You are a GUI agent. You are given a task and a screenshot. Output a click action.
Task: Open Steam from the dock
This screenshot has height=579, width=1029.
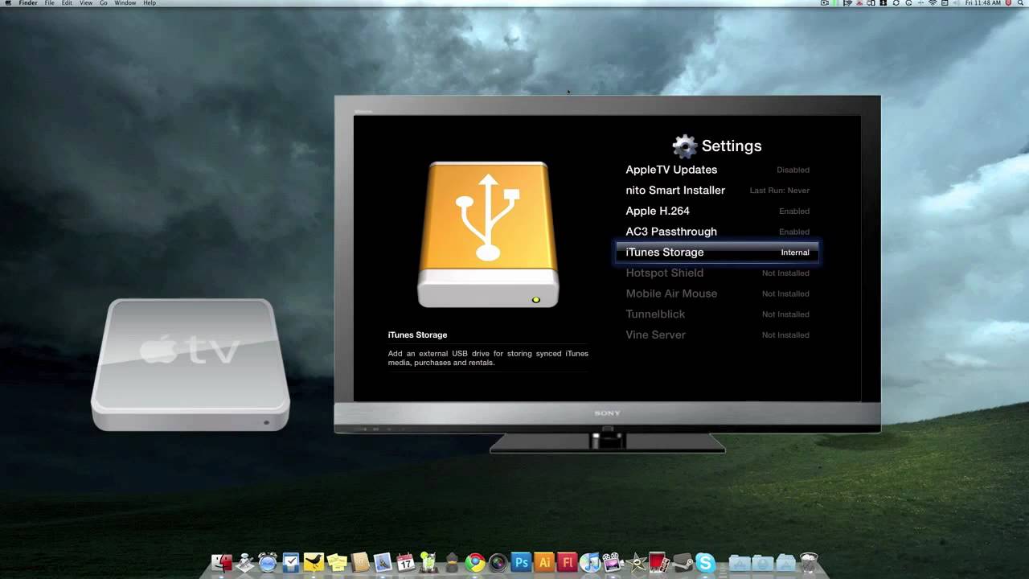coord(683,563)
